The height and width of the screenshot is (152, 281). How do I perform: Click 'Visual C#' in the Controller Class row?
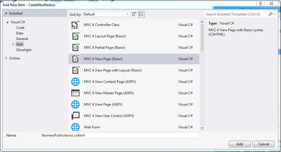[185, 25]
